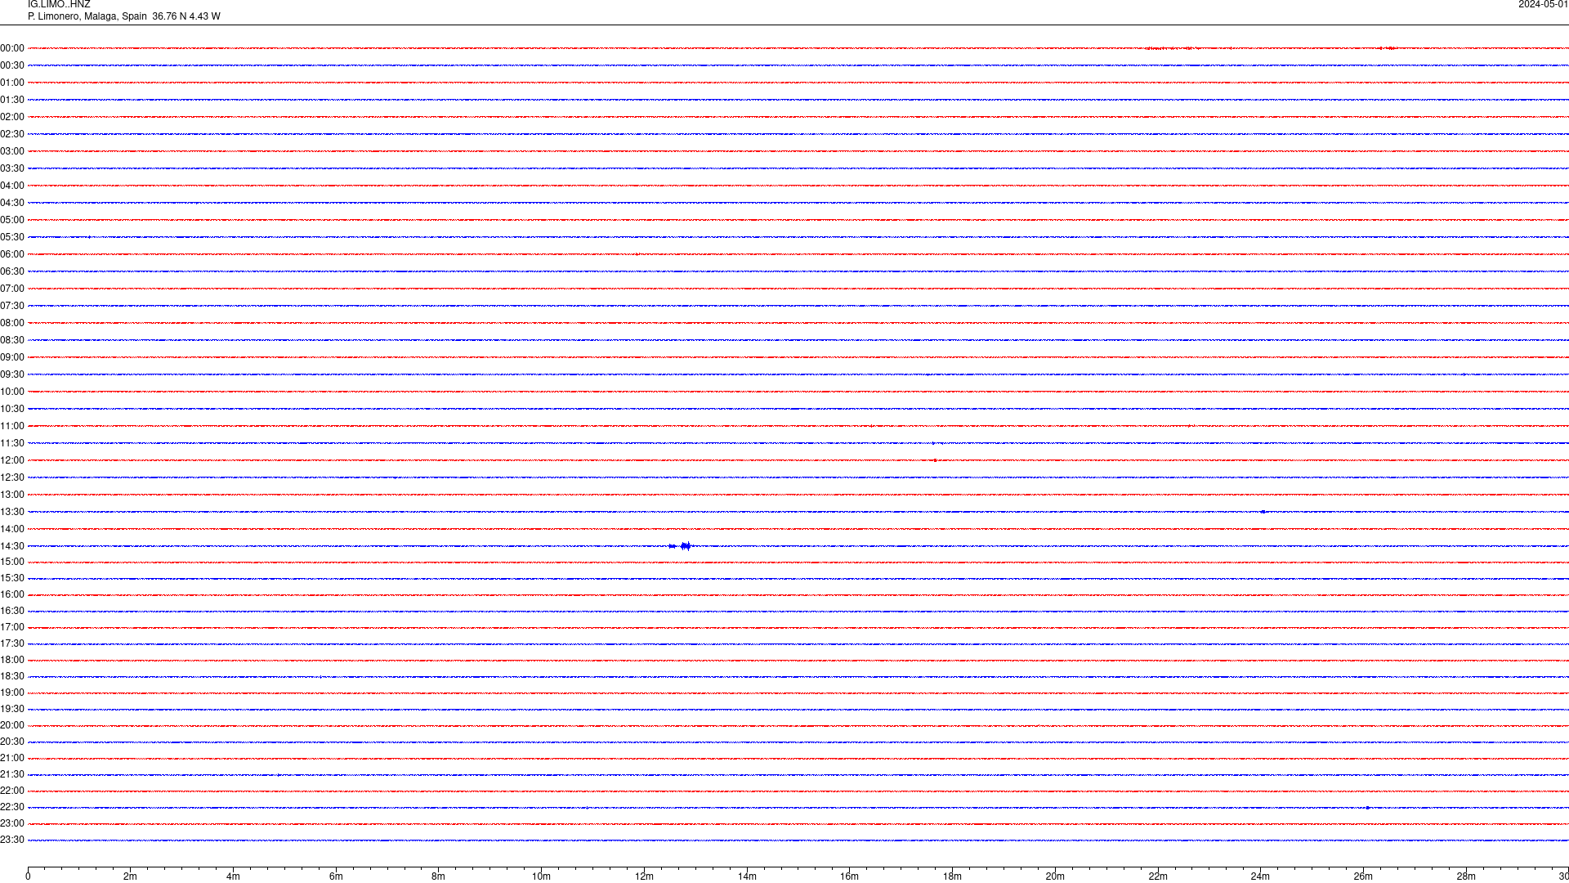Select the 07:00 time label
The image size is (1569, 883).
point(12,289)
